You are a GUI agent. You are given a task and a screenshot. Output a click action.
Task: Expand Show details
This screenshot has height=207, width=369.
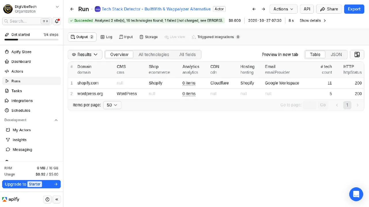[x=313, y=21]
